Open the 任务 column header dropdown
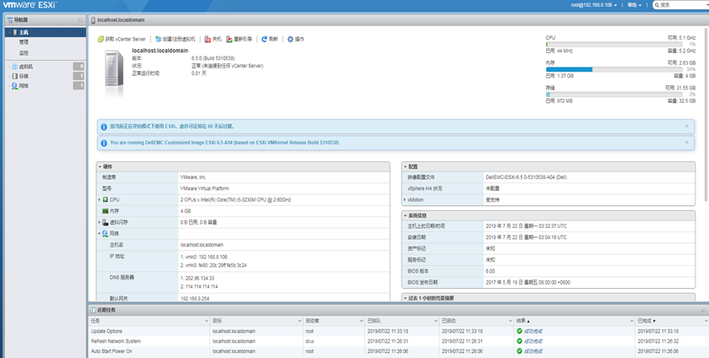709x358 pixels. (207, 321)
